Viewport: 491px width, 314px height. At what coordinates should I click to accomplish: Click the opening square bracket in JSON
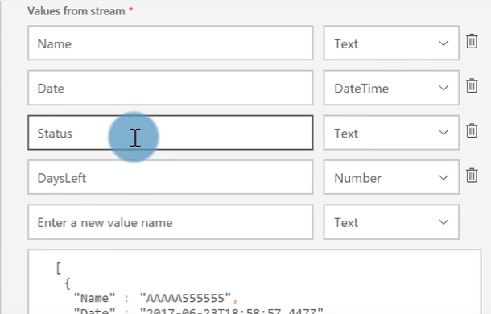point(58,268)
